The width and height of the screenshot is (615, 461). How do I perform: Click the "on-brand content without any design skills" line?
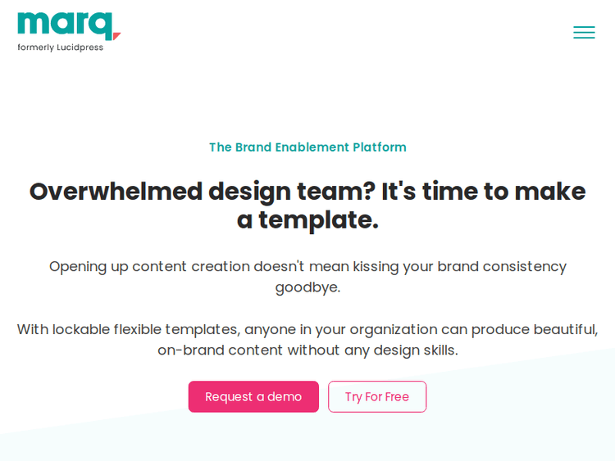pyautogui.click(x=307, y=350)
